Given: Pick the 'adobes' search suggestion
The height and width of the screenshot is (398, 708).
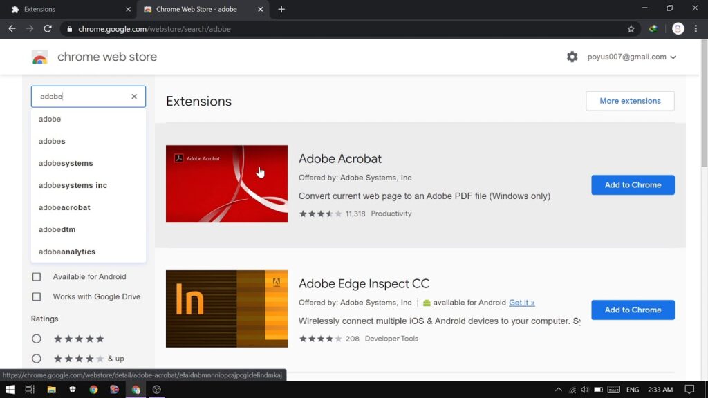Looking at the screenshot, I should (88, 141).
